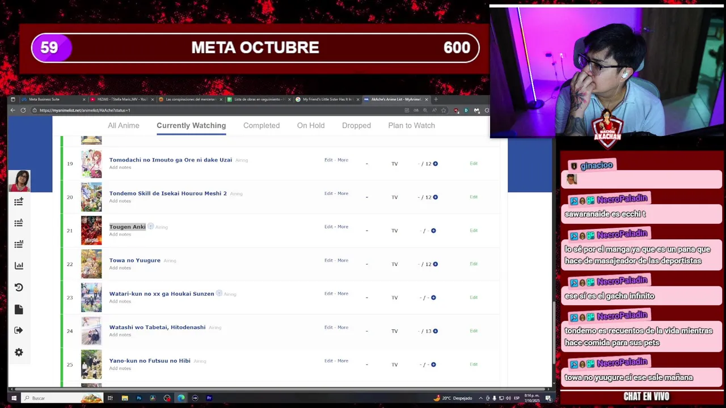Expand More in Watashi wo Tabetai row
The height and width of the screenshot is (408, 726).
click(x=343, y=327)
